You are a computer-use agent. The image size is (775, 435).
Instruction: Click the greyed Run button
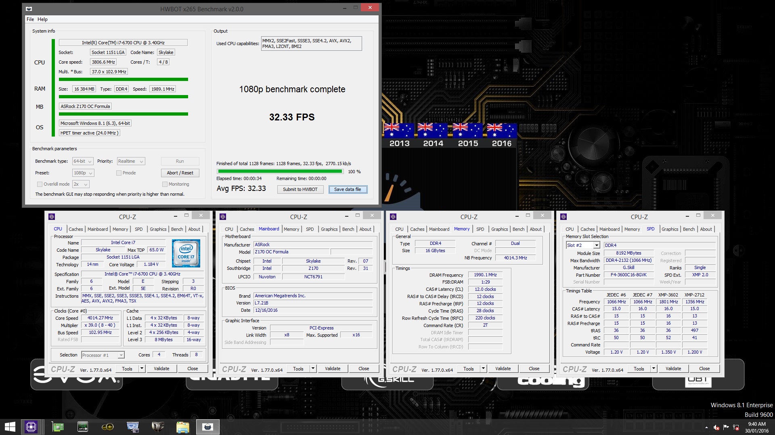coord(180,161)
